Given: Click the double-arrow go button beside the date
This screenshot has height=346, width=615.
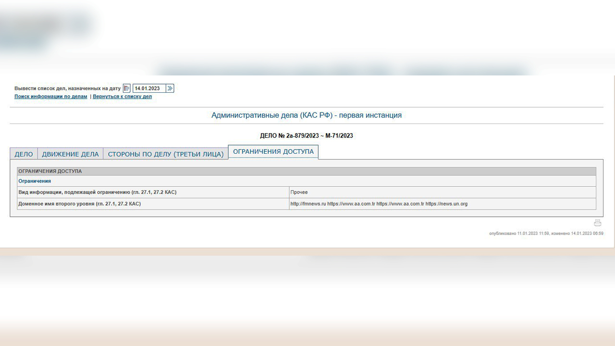Looking at the screenshot, I should pyautogui.click(x=170, y=88).
